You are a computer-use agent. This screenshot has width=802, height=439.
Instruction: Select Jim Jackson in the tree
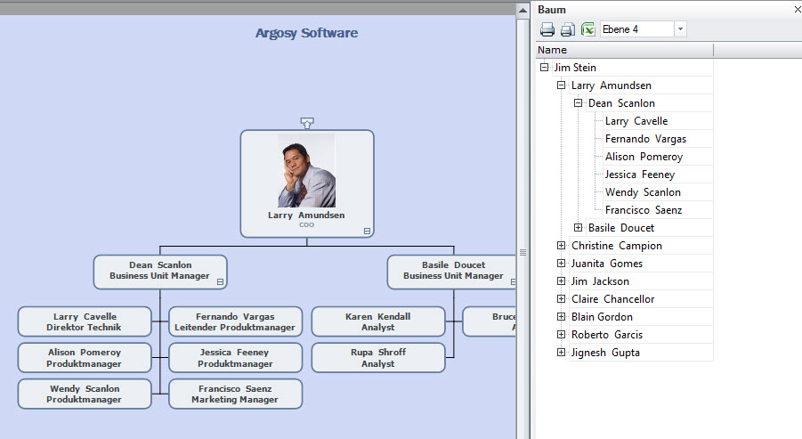[x=600, y=281]
